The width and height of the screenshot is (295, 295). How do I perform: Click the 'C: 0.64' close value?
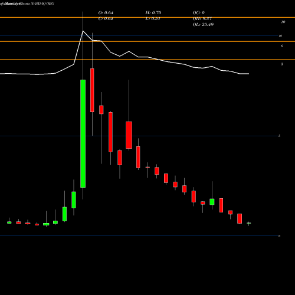coord(106,19)
